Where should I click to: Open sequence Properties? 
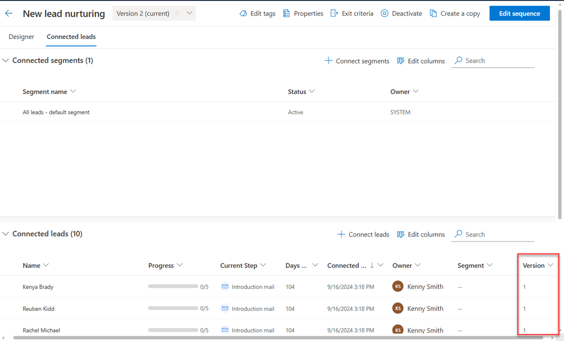[x=303, y=13]
